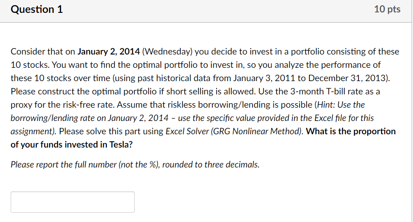
Task: Click the italic 'Excel Solver (GRG Nonlinear Method)' text
Action: [x=234, y=131]
